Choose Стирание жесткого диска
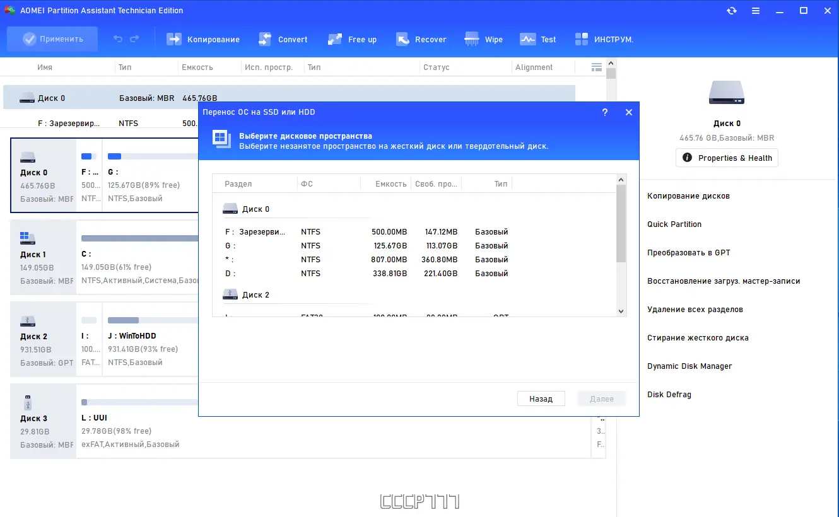The width and height of the screenshot is (839, 517). point(698,338)
